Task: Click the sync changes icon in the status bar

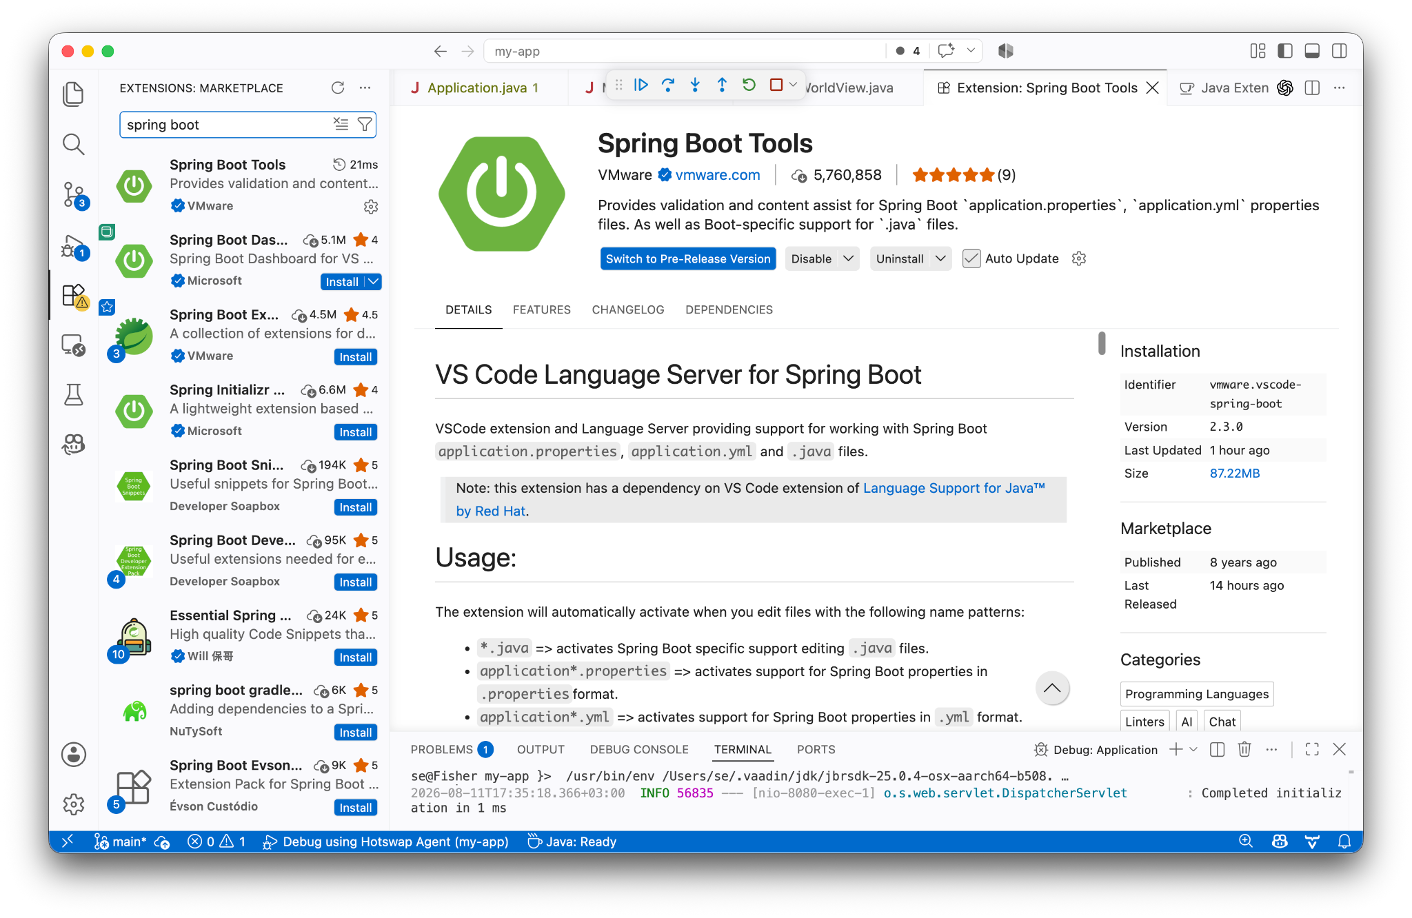Action: point(163,842)
